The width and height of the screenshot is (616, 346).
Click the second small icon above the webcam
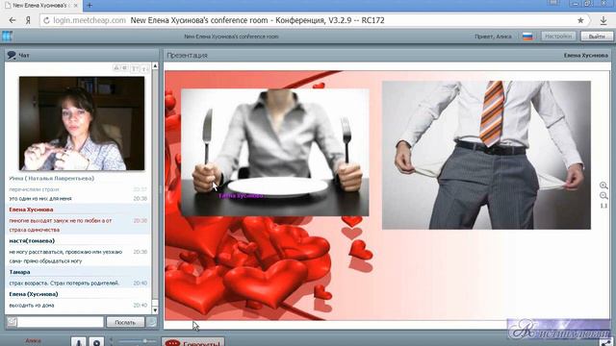tap(124, 68)
